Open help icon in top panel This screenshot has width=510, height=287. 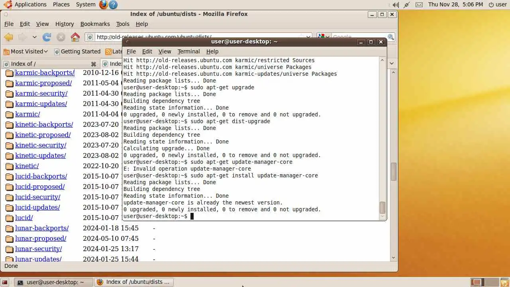pyautogui.click(x=113, y=5)
